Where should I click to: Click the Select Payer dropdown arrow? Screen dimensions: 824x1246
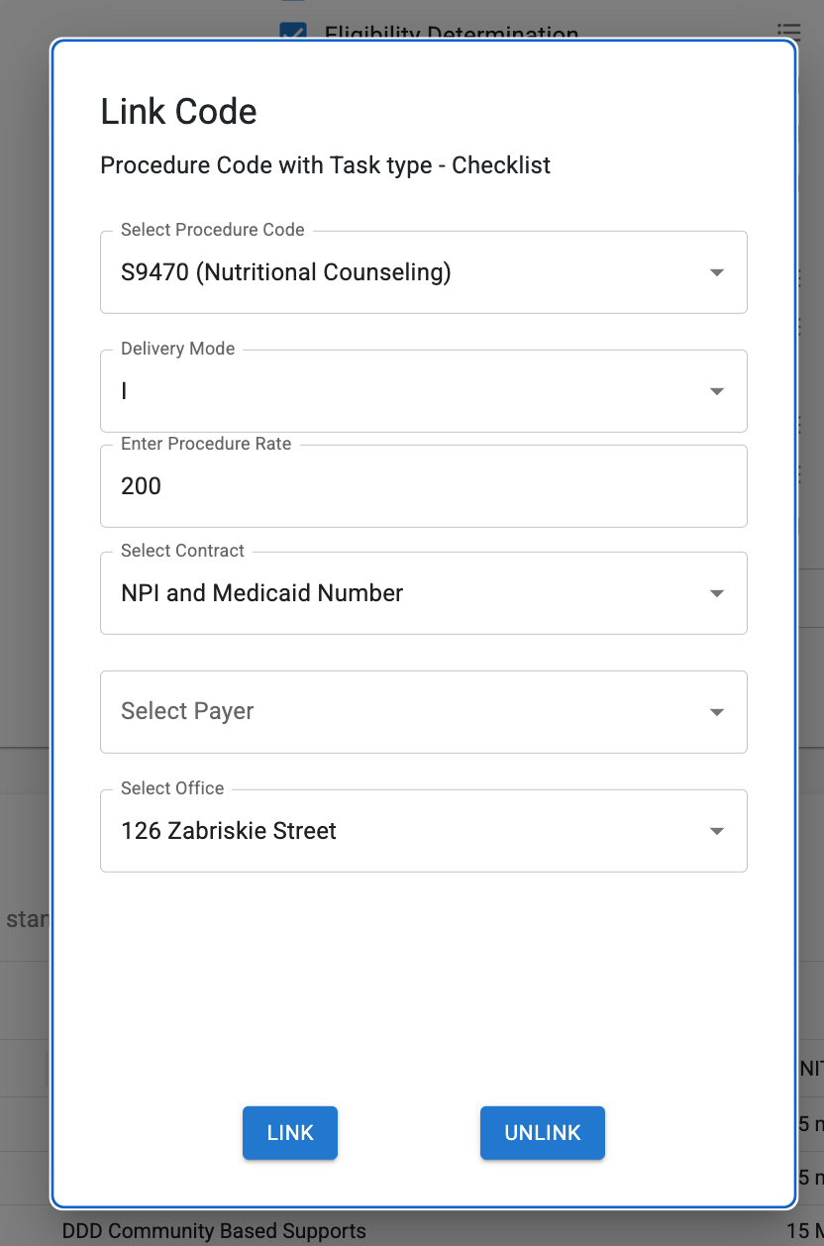pos(717,712)
